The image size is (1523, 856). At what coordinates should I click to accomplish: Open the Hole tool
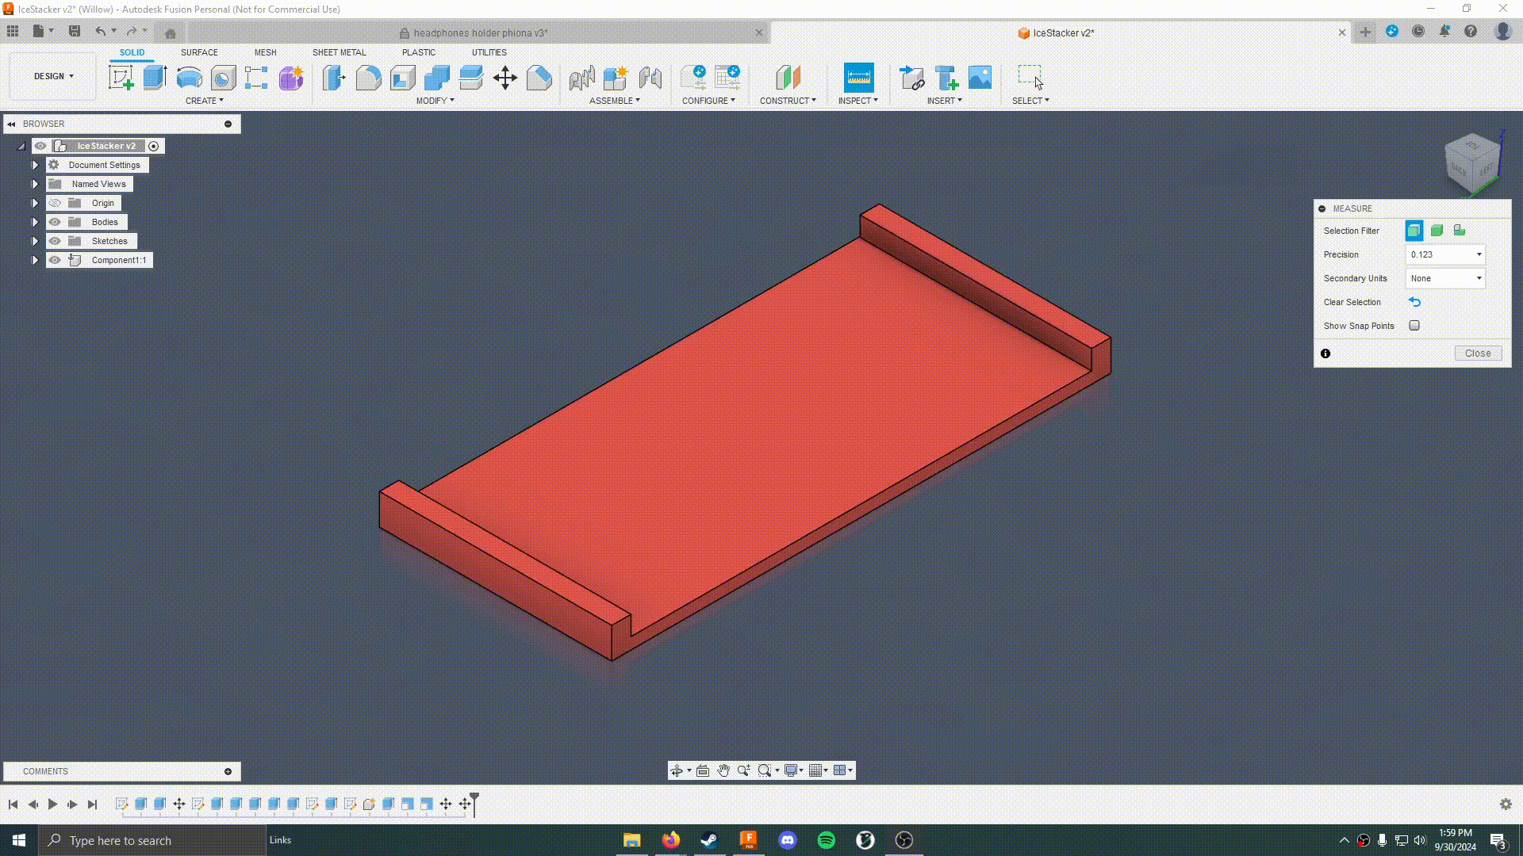[x=223, y=77]
